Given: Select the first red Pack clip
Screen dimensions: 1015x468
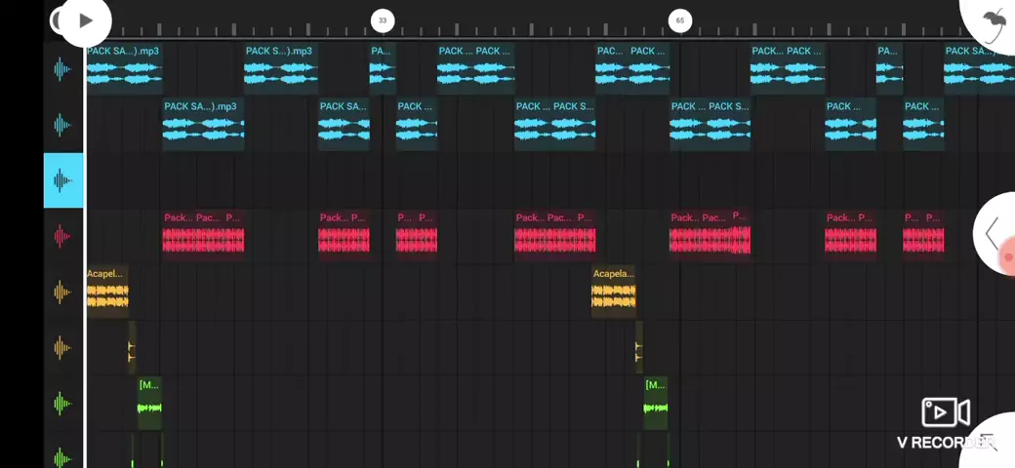Looking at the screenshot, I should (x=203, y=234).
